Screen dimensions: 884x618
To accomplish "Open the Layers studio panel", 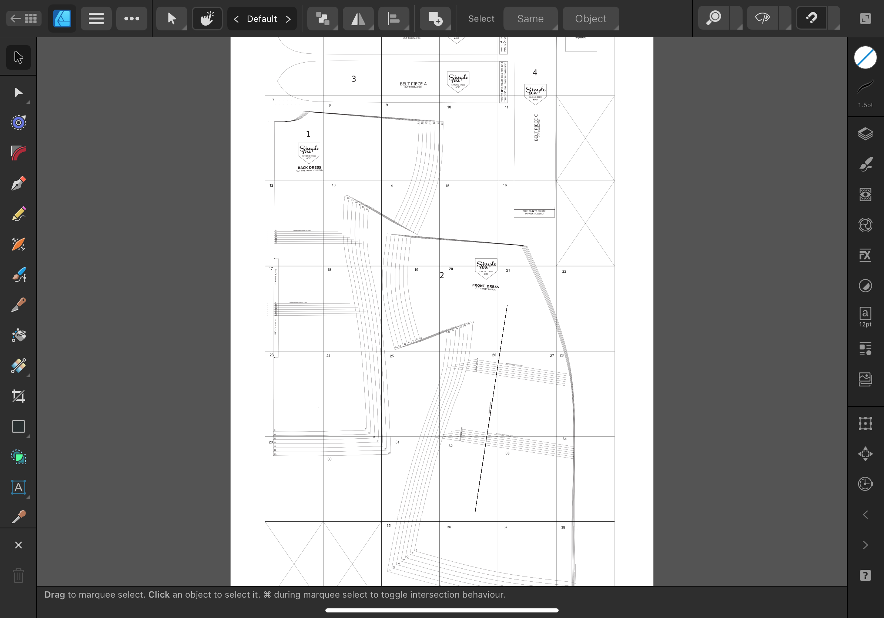I will [865, 134].
